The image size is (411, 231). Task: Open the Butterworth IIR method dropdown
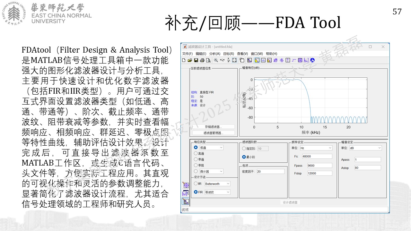pos(217,184)
